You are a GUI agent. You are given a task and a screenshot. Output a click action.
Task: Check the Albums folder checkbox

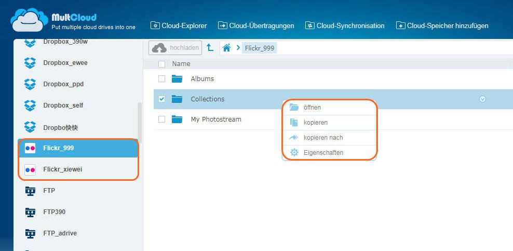[161, 79]
